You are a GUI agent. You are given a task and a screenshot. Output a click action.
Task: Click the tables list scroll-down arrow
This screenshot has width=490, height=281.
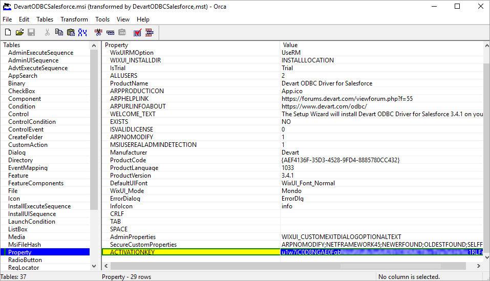tap(94, 266)
